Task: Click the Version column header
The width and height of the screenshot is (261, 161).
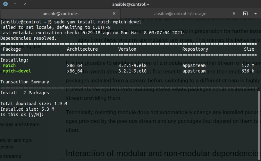Action: (127, 49)
